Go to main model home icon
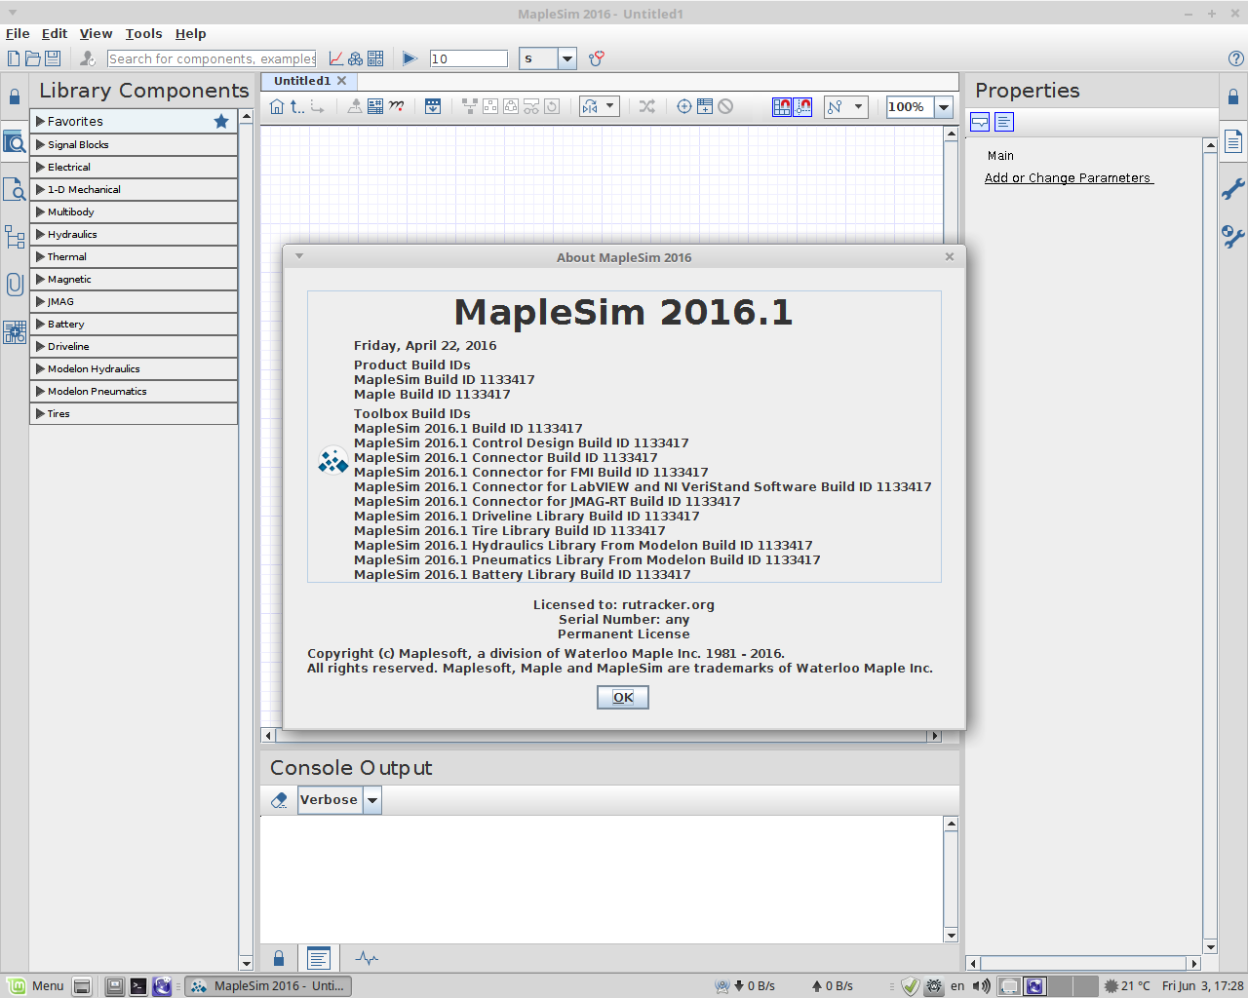Image resolution: width=1248 pixels, height=998 pixels. pos(277,106)
